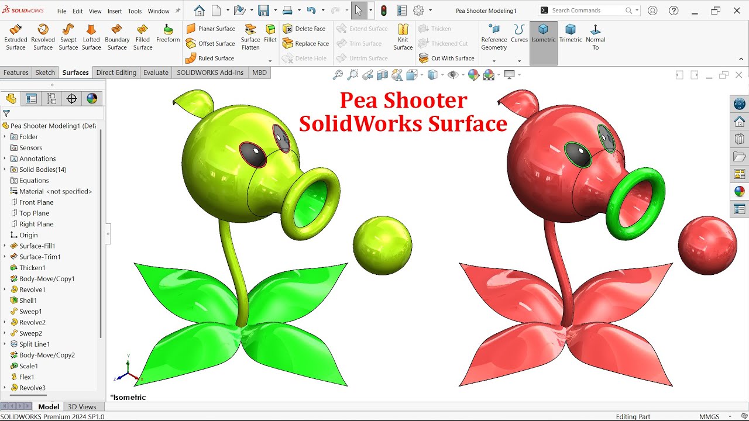Expand the Surface-Trim1 feature

(x=5, y=257)
